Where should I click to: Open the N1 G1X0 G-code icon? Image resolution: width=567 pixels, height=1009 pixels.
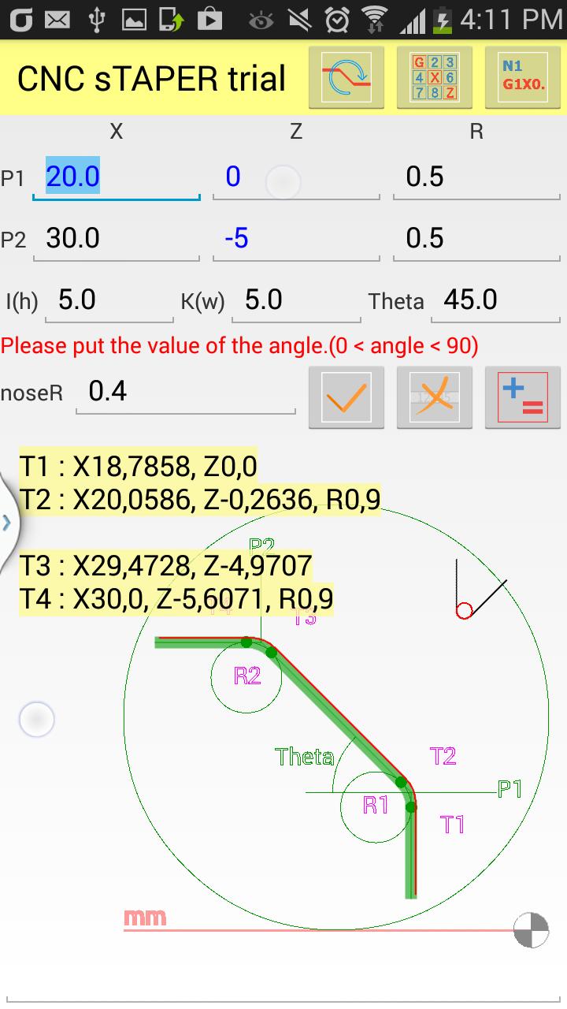(523, 77)
